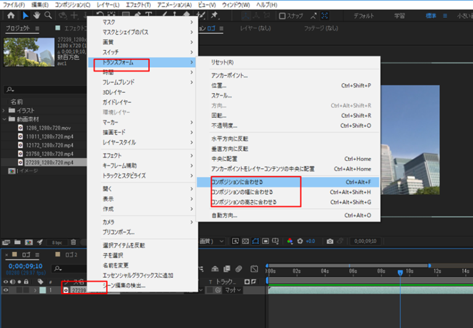This screenshot has width=473, height=328.
Task: Enable the スナップ checkbox
Action: [282, 16]
